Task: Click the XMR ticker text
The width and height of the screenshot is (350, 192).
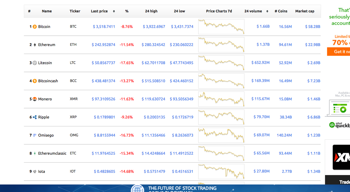Action: pos(74,99)
